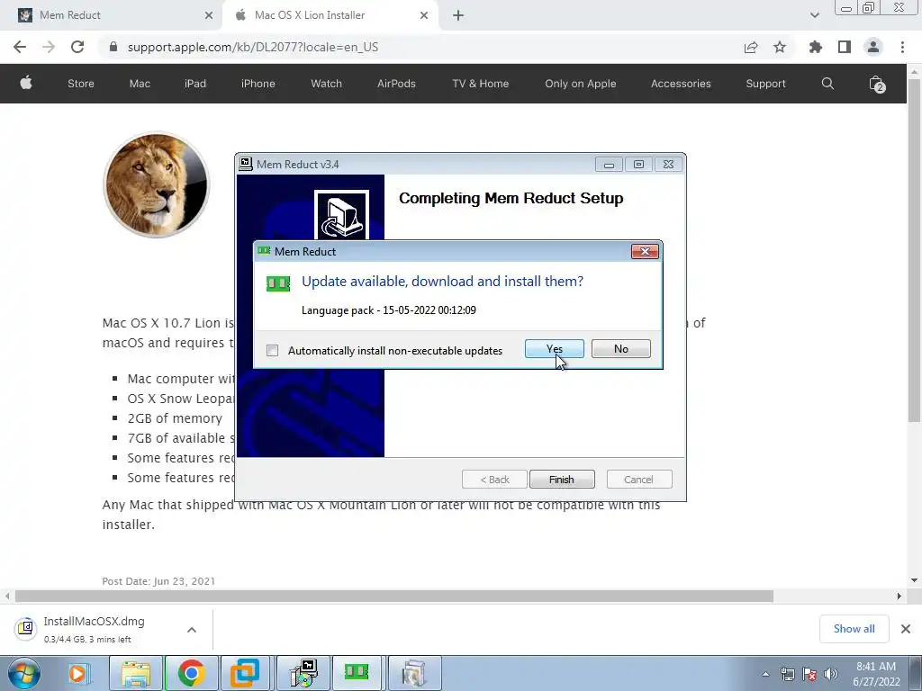Screen dimensions: 922x691
Task: Open a new browser tab
Action: [x=458, y=16]
